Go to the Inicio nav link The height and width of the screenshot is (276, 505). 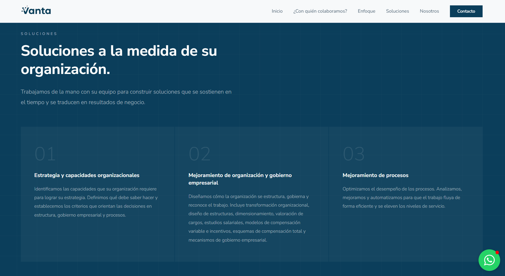[x=277, y=11]
